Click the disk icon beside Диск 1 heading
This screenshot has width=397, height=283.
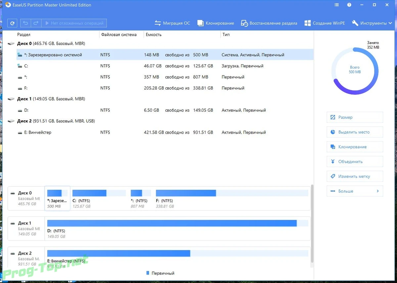pyautogui.click(x=11, y=99)
